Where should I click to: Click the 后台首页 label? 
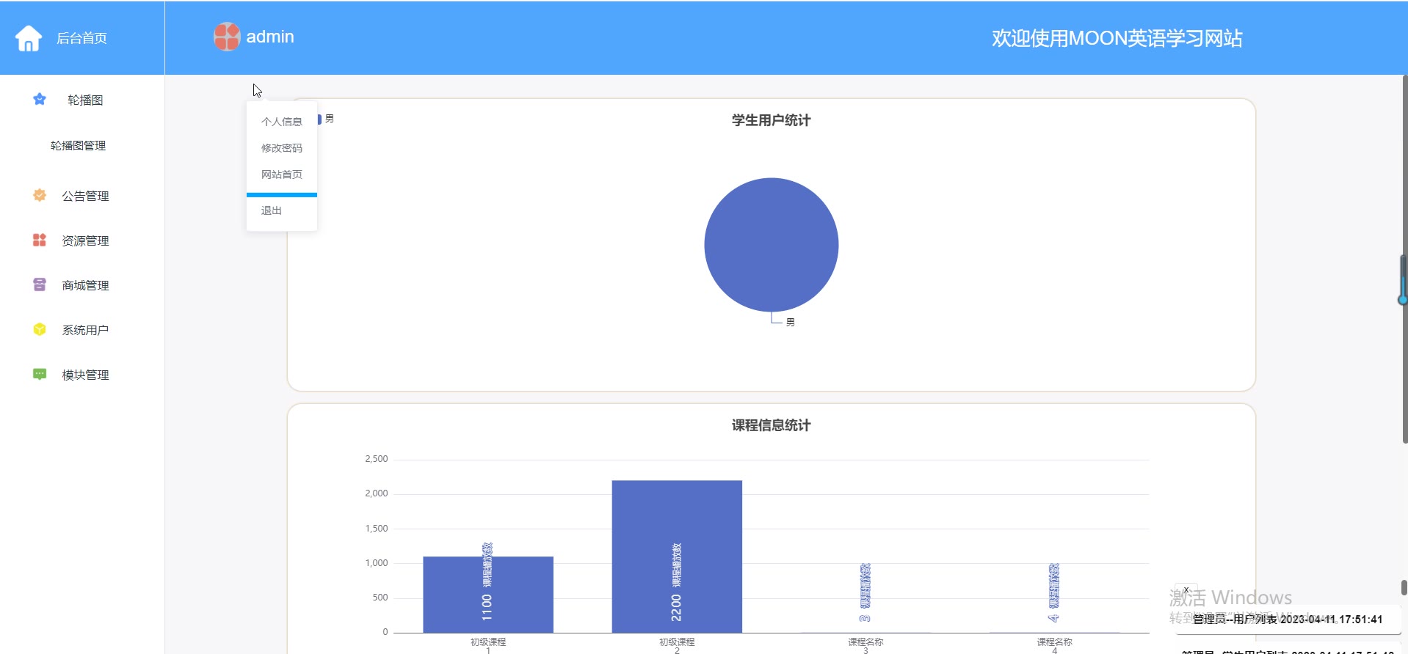point(82,38)
